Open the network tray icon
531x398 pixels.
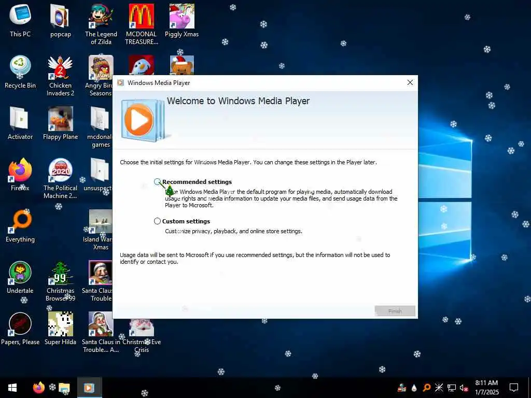452,388
